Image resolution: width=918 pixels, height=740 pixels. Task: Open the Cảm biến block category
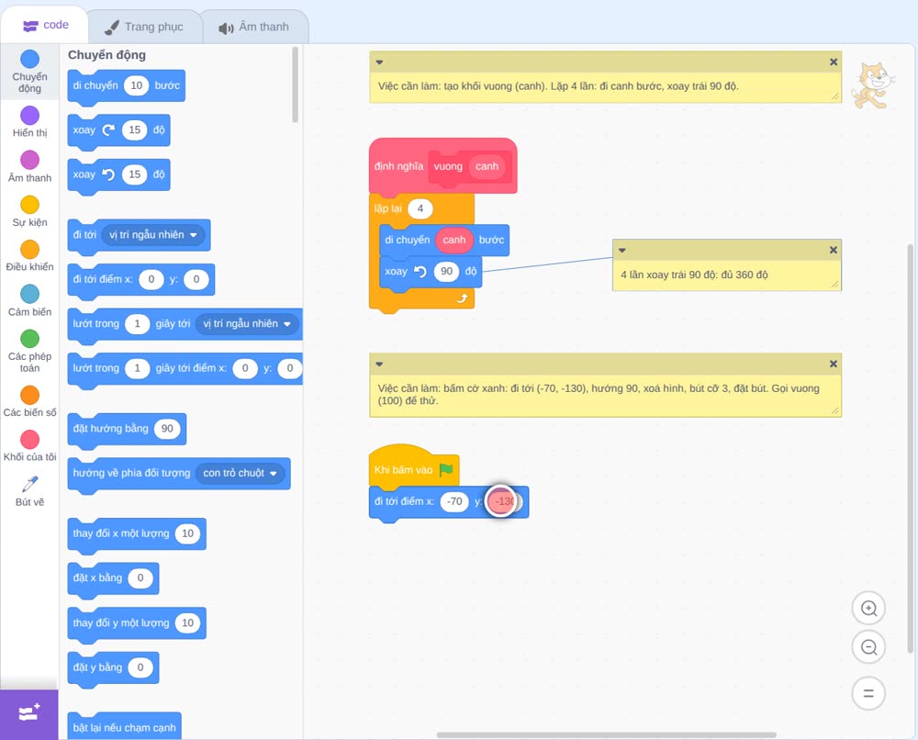pos(30,301)
